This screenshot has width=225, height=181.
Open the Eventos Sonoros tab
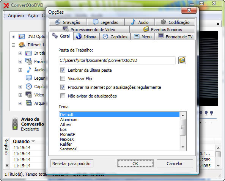point(162,29)
